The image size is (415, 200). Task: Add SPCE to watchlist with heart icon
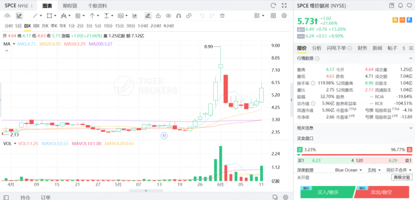(x=409, y=5)
